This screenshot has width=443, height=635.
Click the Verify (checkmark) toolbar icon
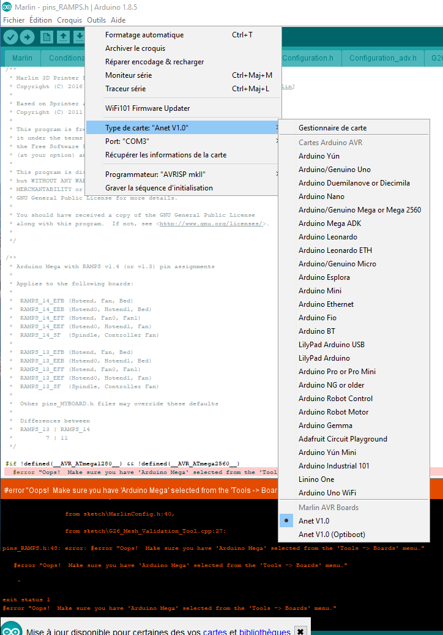tap(11, 37)
